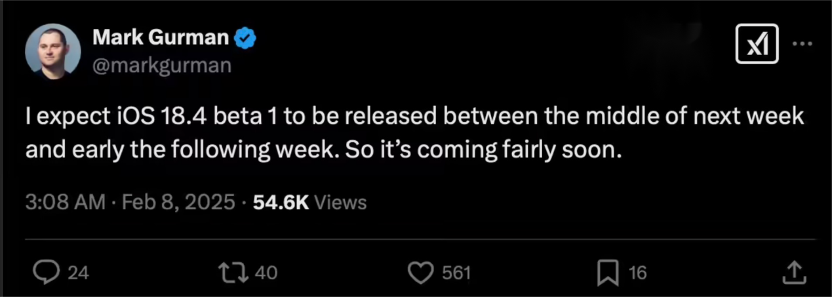
Task: Click the repost count of 40
Action: 266,273
